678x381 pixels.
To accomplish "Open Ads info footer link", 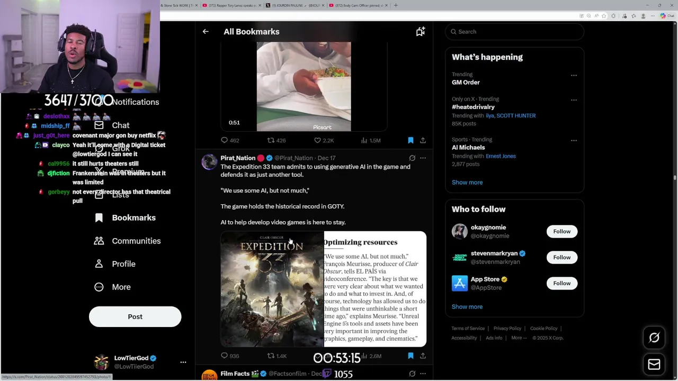I will coord(494,338).
